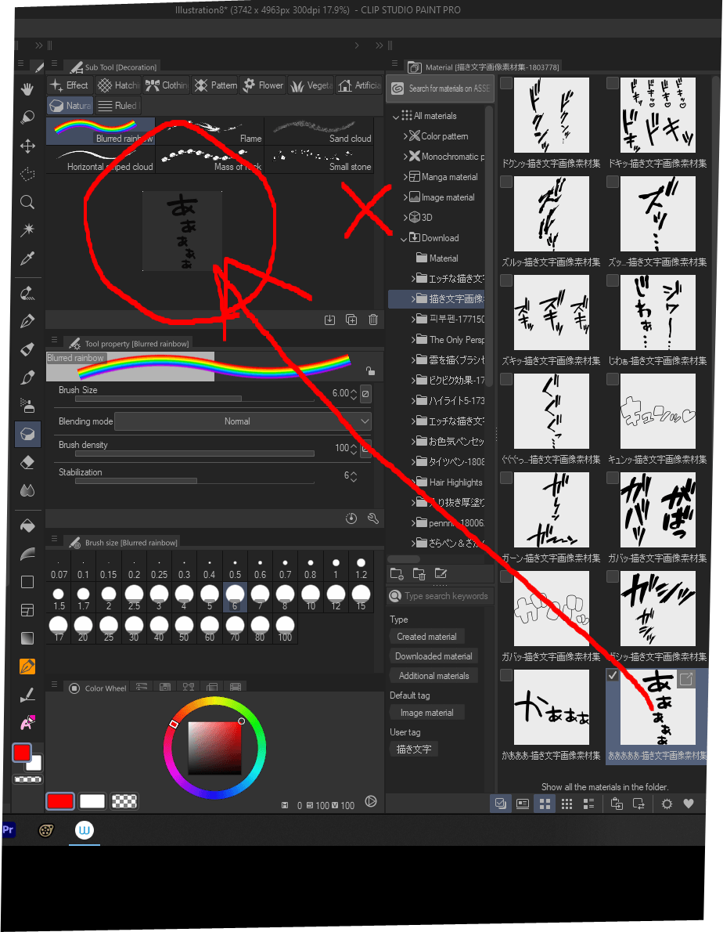Viewport: 723px width, 932px height.
Task: Click Search for materials on ASSETS
Action: tap(440, 88)
